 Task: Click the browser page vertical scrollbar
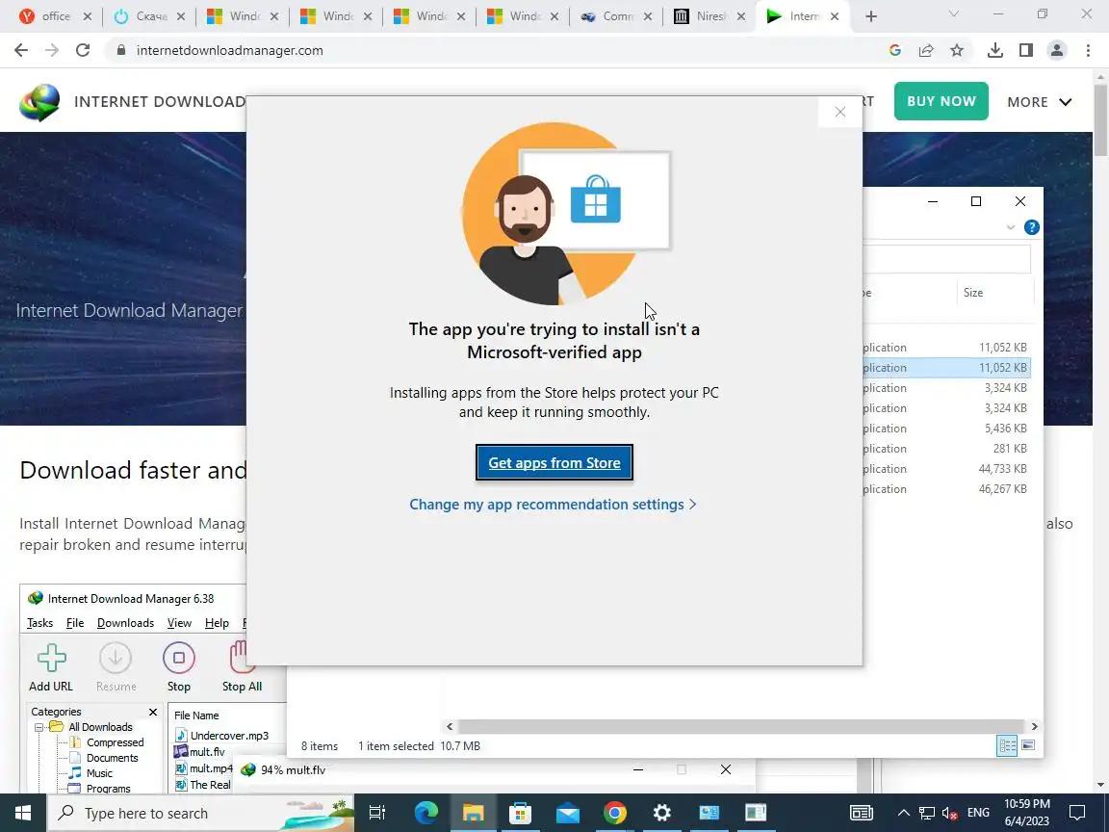tap(1100, 120)
